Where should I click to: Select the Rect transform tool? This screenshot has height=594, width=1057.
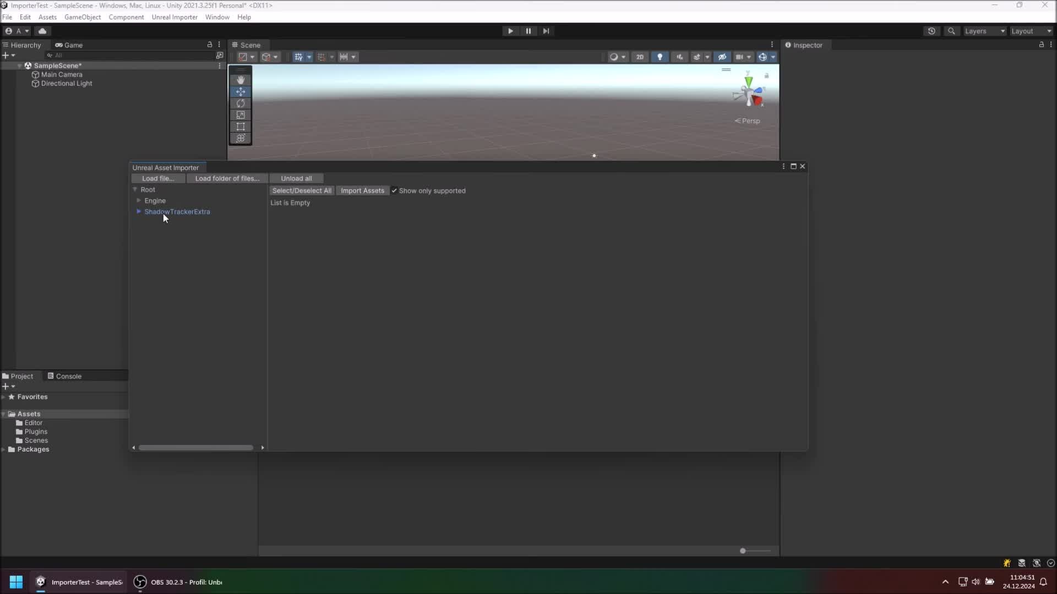pyautogui.click(x=241, y=127)
